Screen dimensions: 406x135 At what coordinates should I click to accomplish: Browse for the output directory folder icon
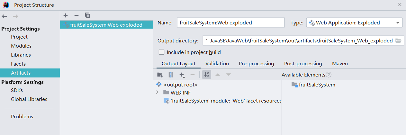click(398, 41)
